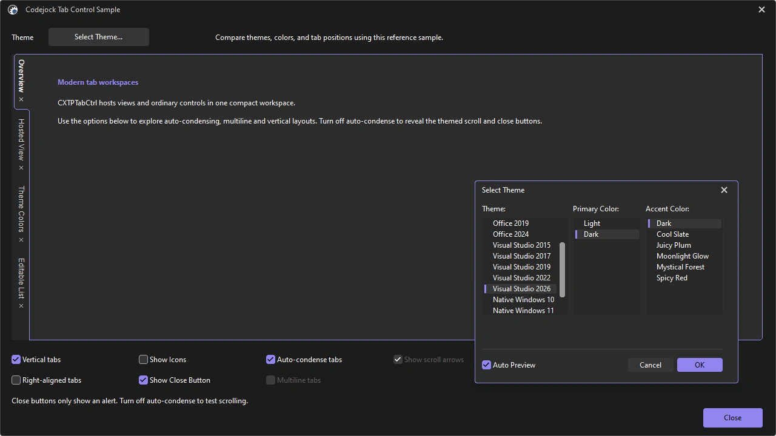The width and height of the screenshot is (776, 436).
Task: Confirm theme with the OK button
Action: click(x=700, y=365)
